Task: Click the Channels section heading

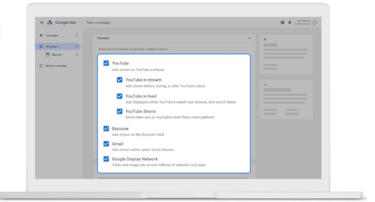Action: [x=103, y=38]
